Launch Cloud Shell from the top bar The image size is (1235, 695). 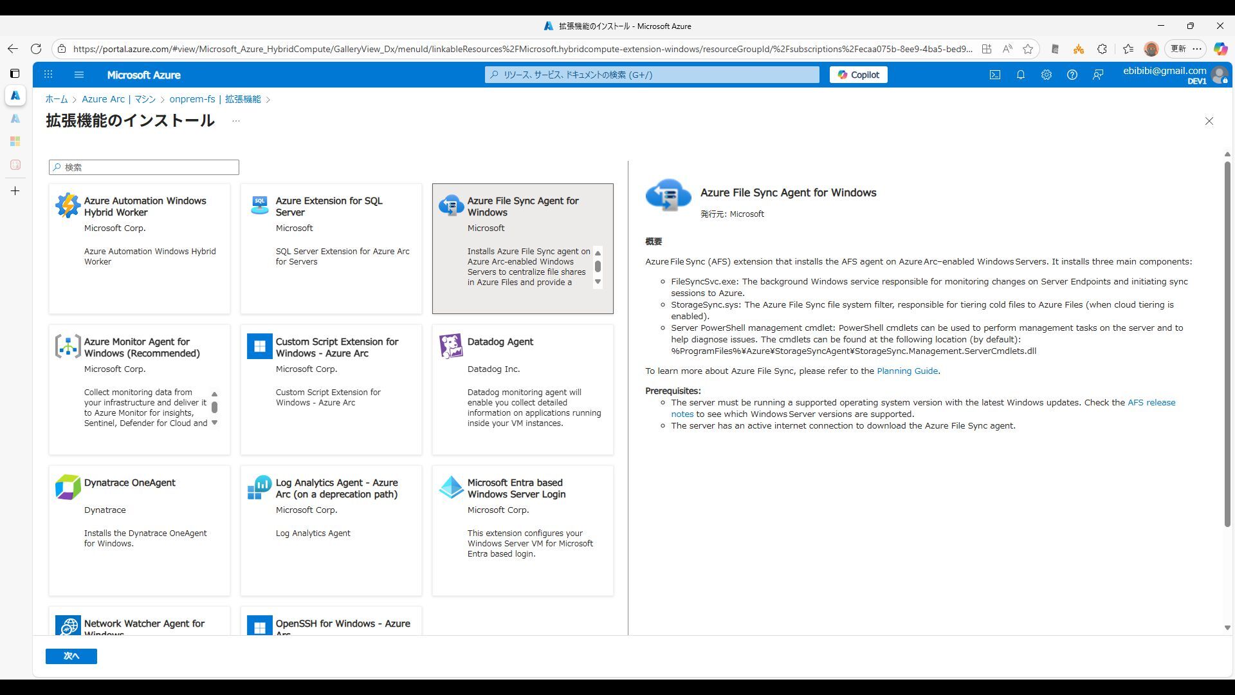[995, 75]
